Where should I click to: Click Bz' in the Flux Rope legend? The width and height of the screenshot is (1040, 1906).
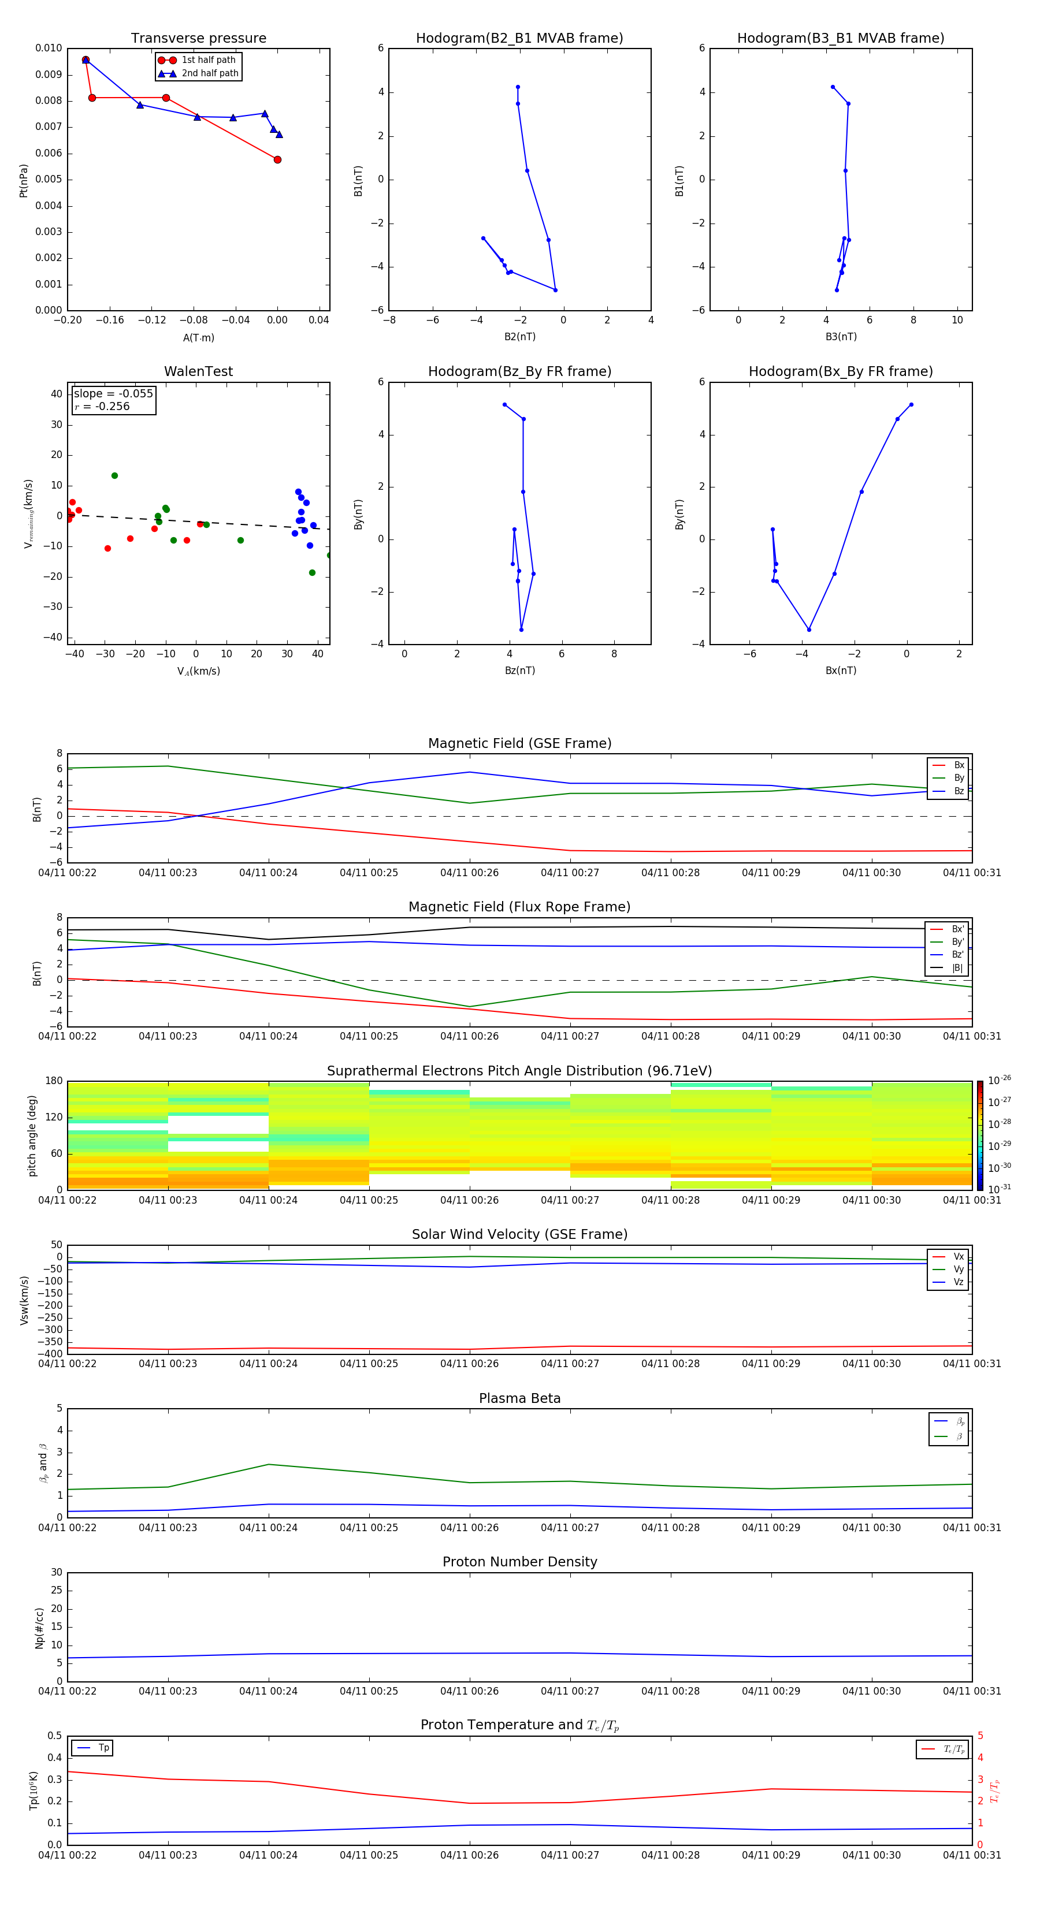coord(948,955)
